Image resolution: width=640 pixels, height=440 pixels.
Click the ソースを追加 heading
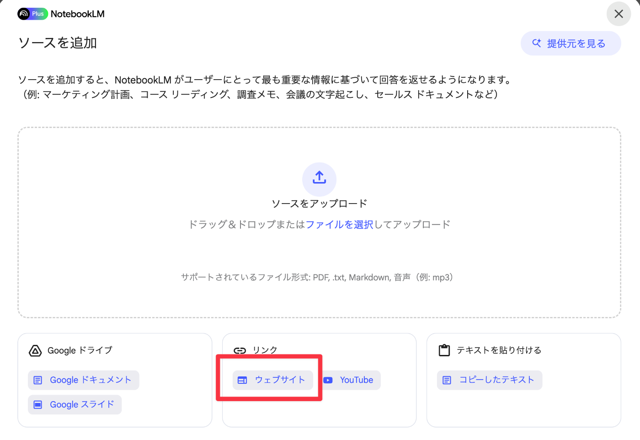point(58,43)
